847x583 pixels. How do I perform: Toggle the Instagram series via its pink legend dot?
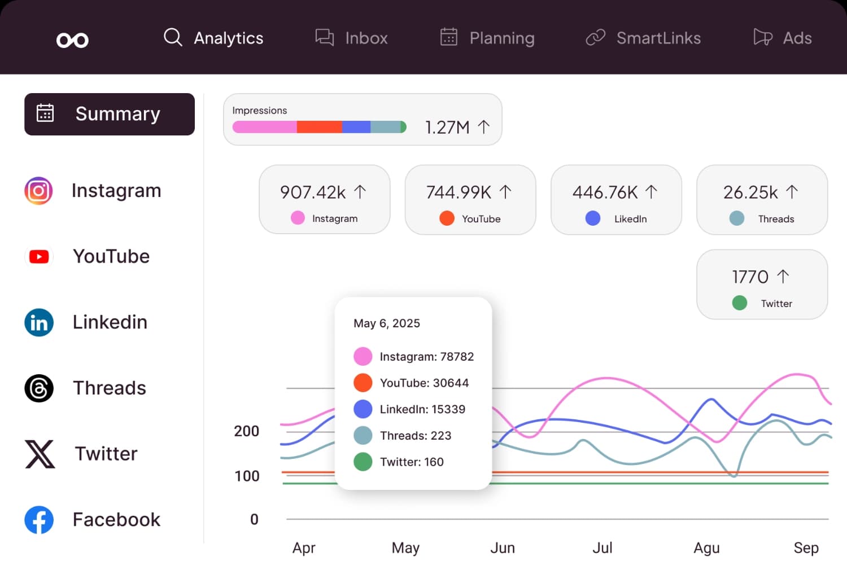[x=363, y=356]
